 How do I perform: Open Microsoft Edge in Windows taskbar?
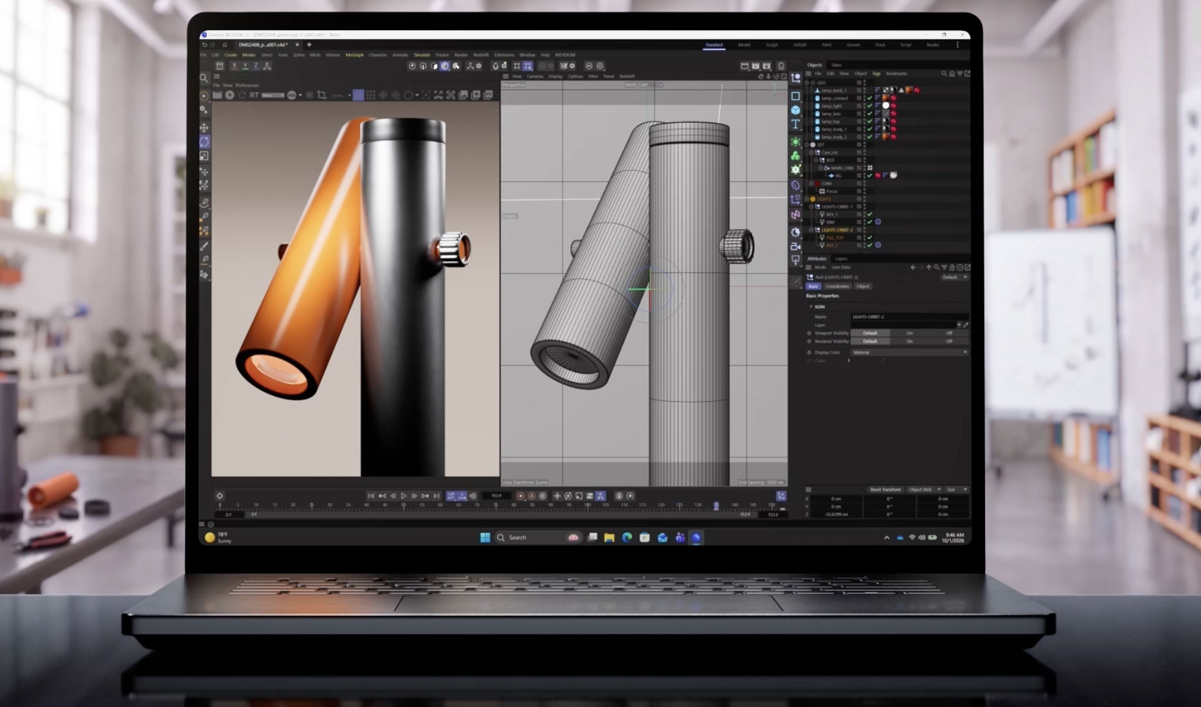pyautogui.click(x=627, y=538)
